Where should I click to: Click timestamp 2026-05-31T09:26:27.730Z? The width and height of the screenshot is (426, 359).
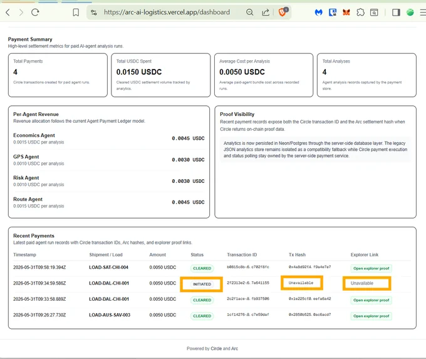coord(39,315)
